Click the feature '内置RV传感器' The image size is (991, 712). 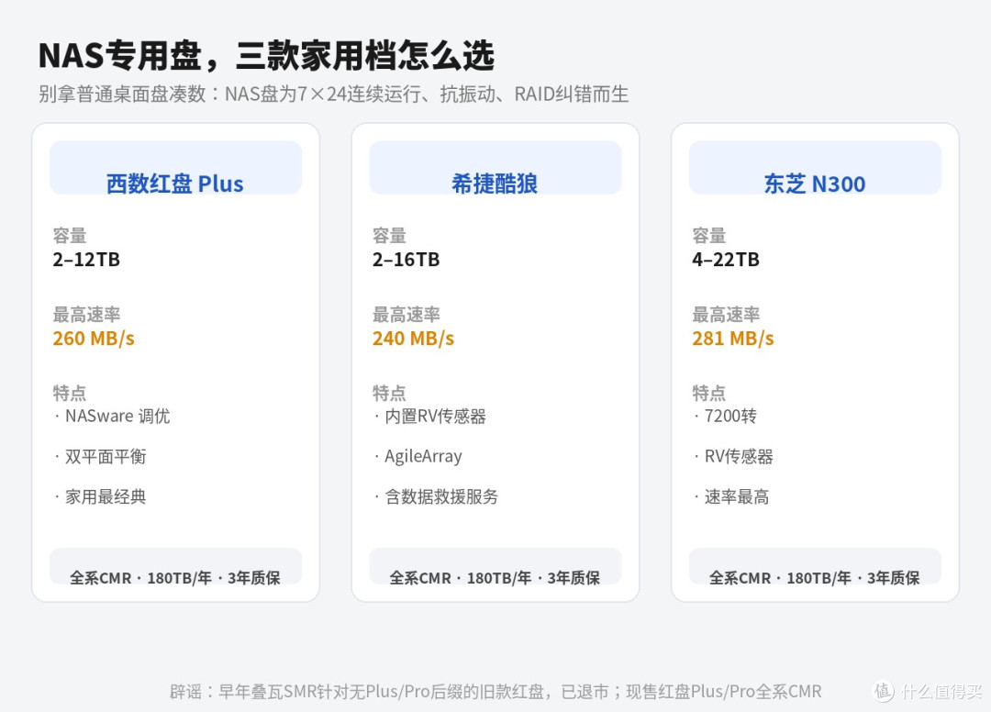coord(436,417)
